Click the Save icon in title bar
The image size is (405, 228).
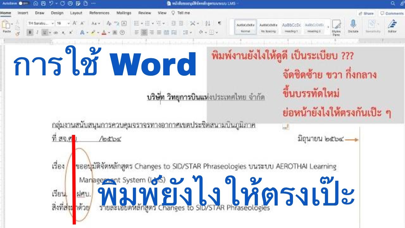click(43, 3)
